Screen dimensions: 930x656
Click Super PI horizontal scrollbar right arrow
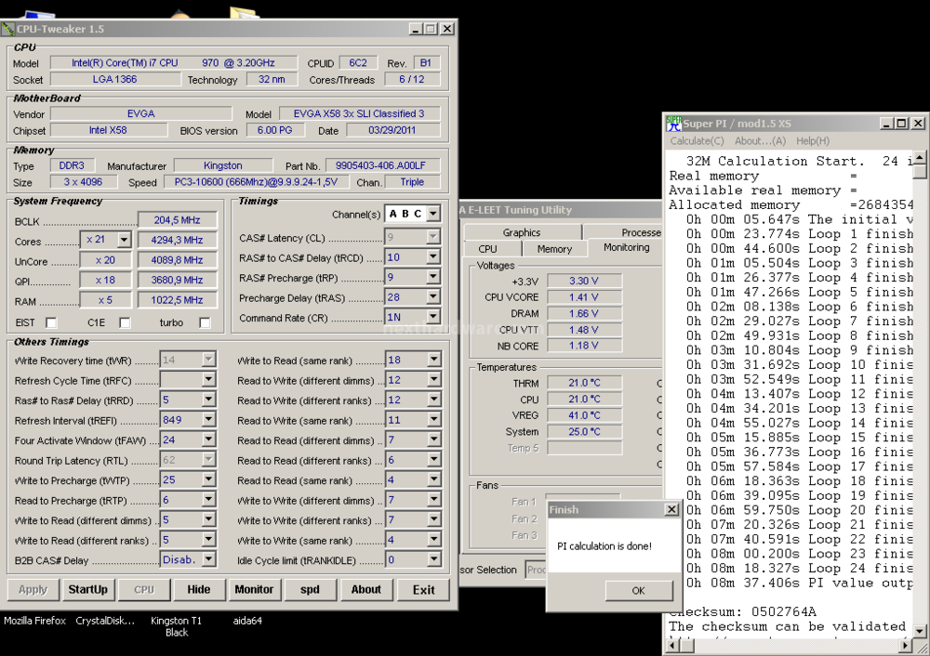(906, 644)
